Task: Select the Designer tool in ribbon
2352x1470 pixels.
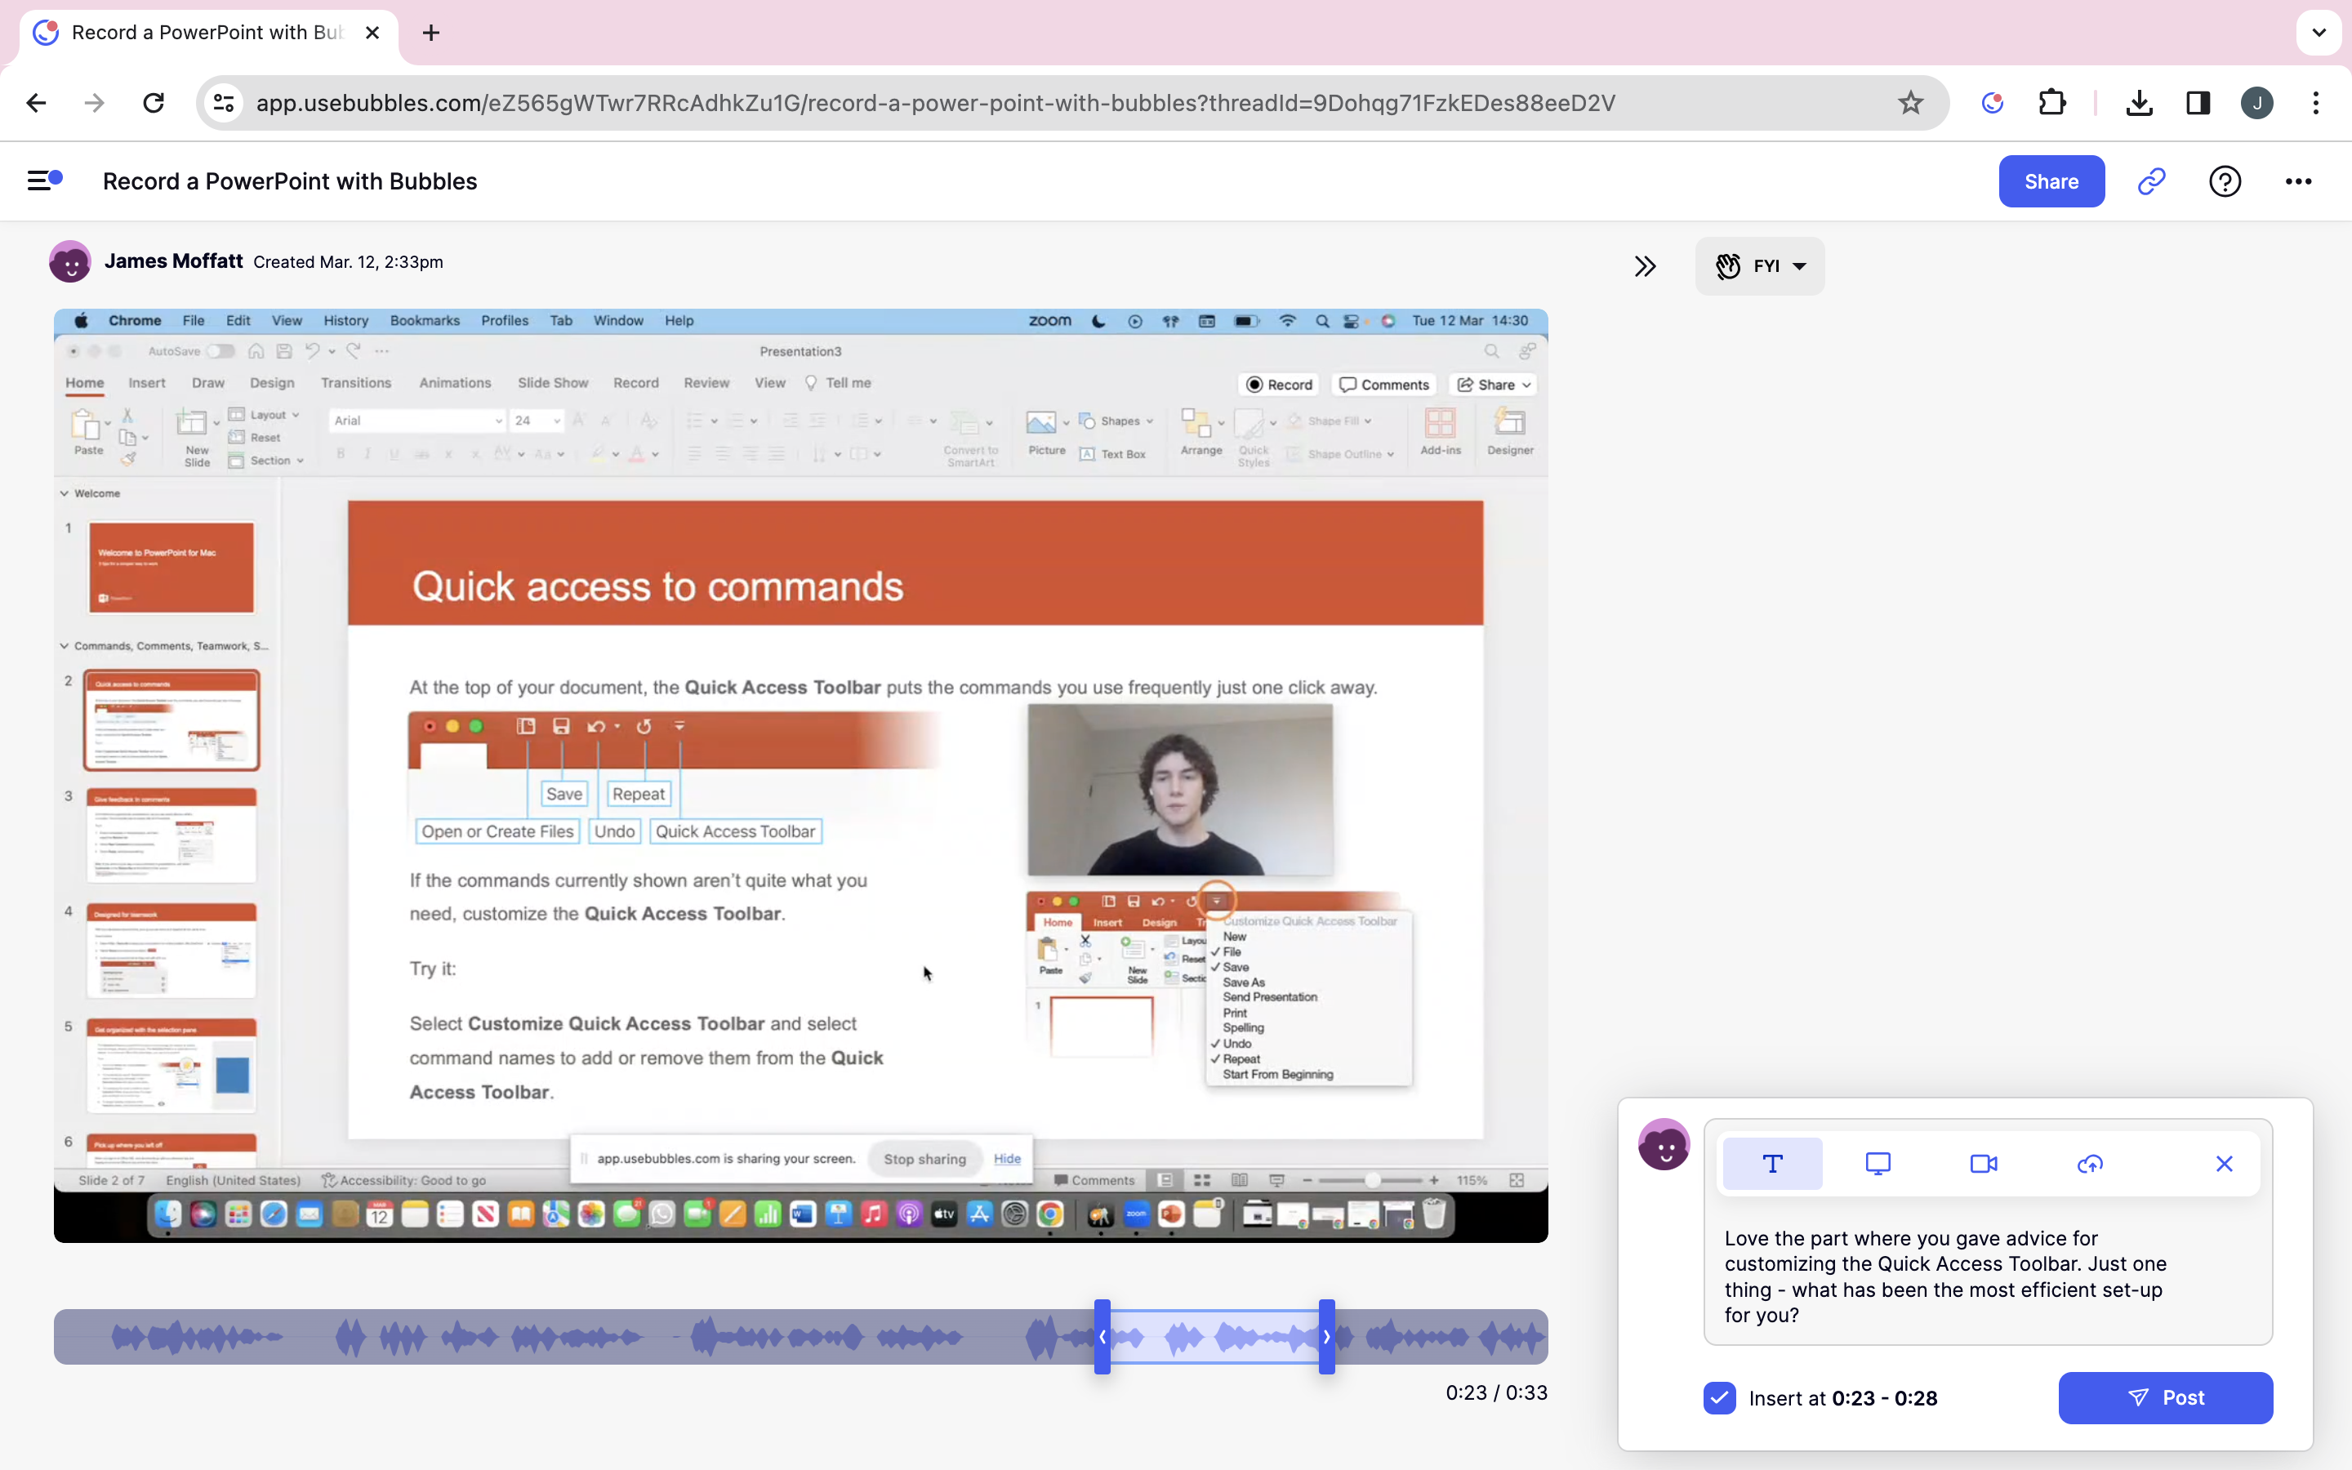Action: click(x=1511, y=435)
